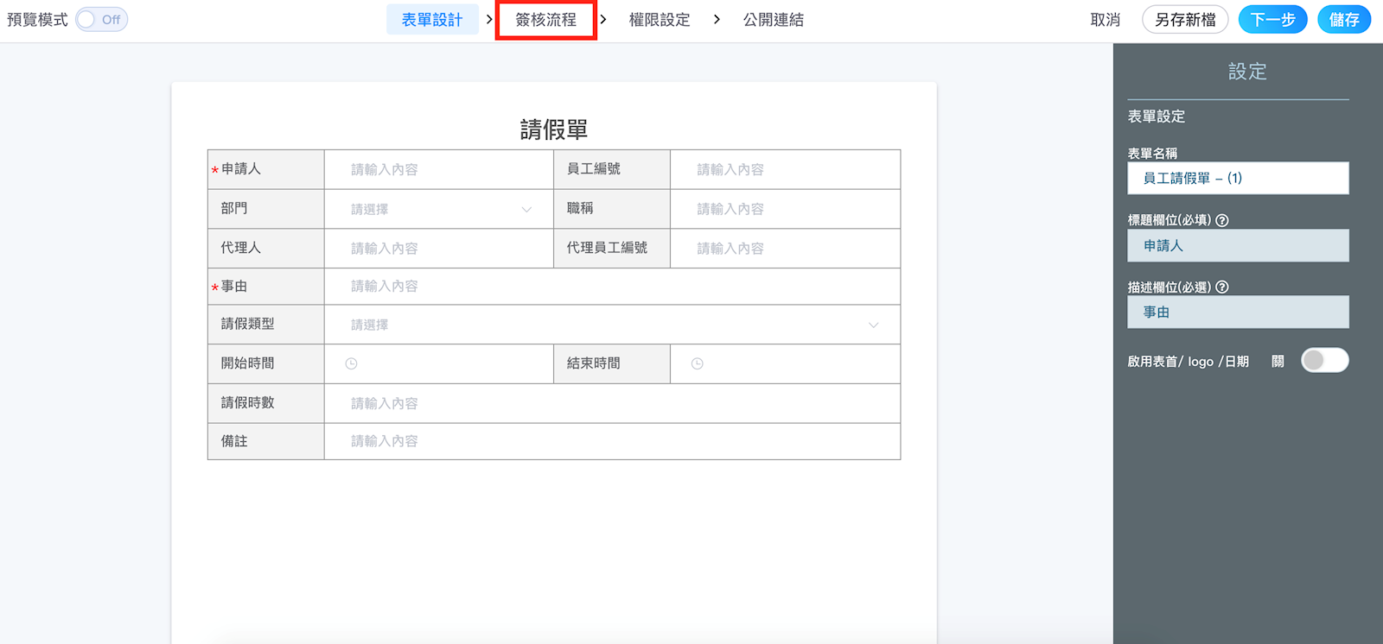Expand the 部門 dropdown

(x=439, y=210)
